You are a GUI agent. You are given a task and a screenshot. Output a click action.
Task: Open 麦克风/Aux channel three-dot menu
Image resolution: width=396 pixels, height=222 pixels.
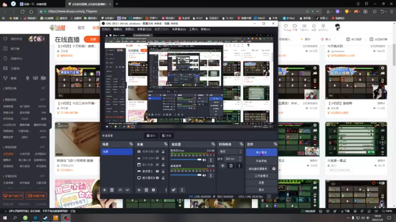coord(211,160)
